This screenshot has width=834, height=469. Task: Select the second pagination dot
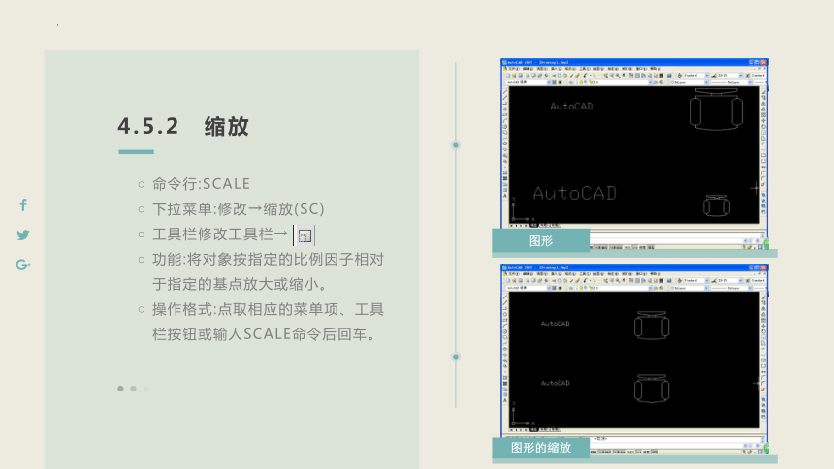coord(134,389)
